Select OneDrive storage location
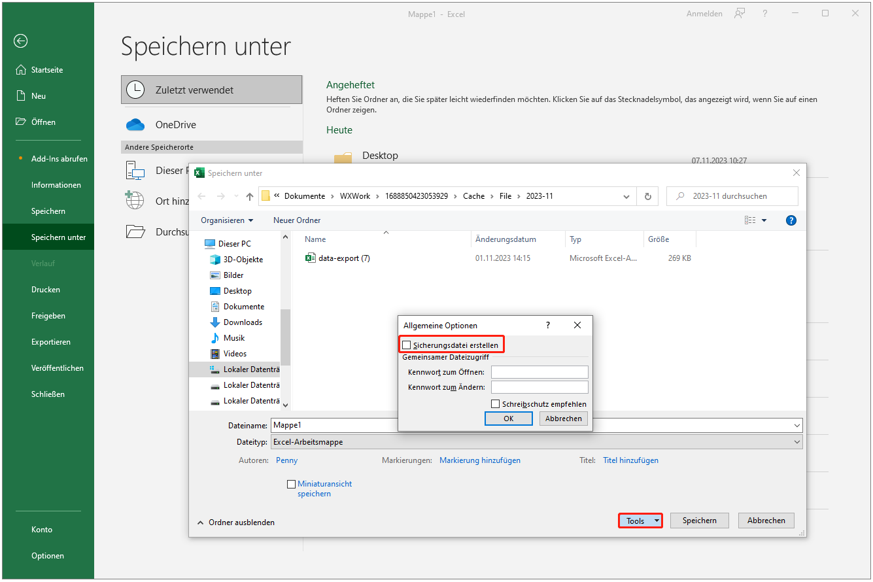Image resolution: width=873 pixels, height=582 pixels. coord(212,124)
